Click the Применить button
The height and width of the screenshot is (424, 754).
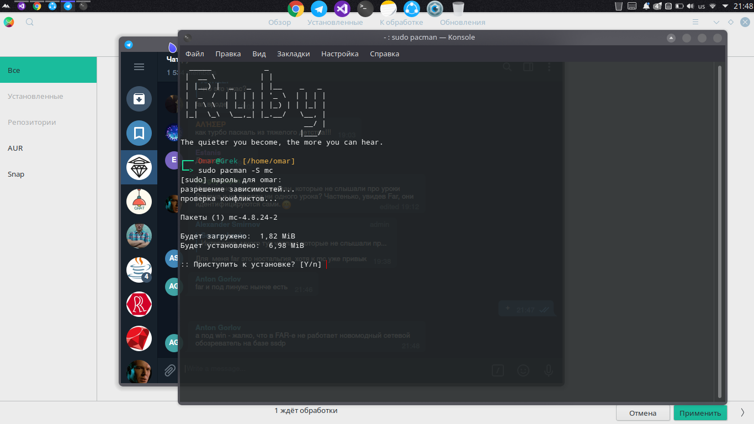tap(700, 413)
